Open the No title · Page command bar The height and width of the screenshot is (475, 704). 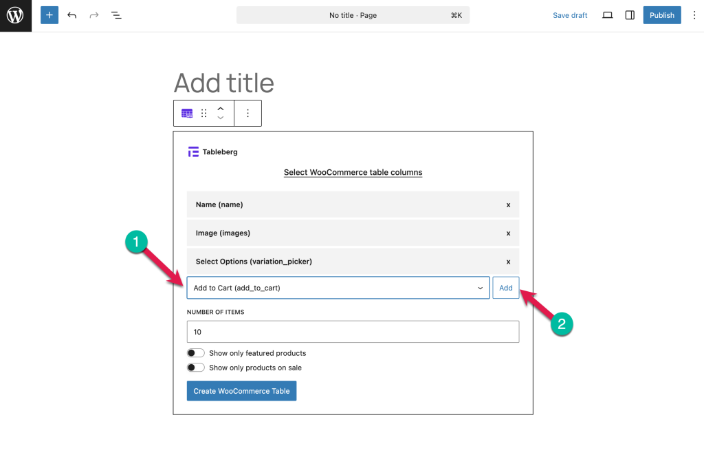point(353,15)
